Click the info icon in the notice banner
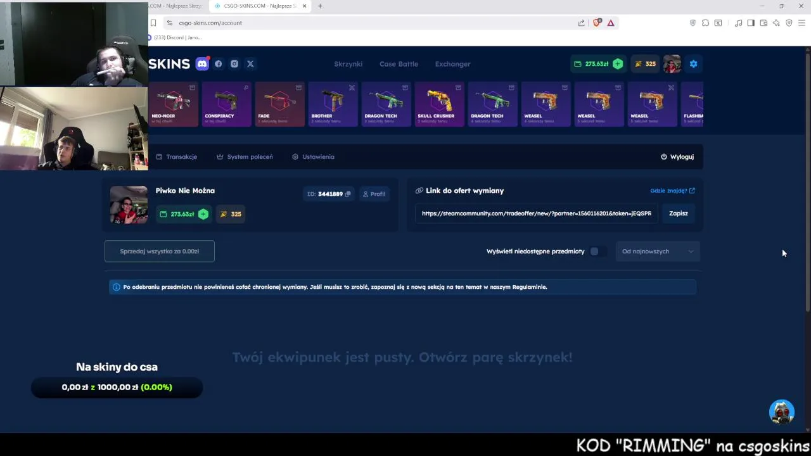This screenshot has width=811, height=456. click(116, 287)
